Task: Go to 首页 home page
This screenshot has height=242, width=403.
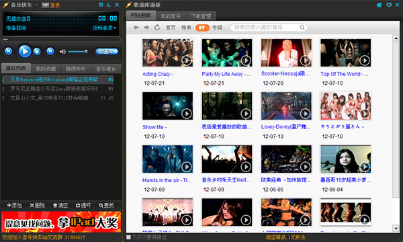Action: pyautogui.click(x=171, y=28)
